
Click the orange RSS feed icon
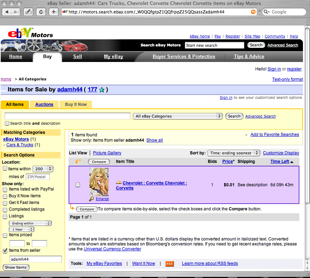pyautogui.click(x=170, y=264)
